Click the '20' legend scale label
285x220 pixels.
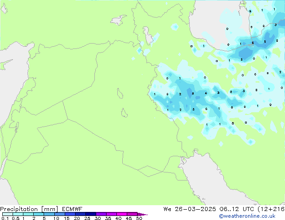[77, 218]
